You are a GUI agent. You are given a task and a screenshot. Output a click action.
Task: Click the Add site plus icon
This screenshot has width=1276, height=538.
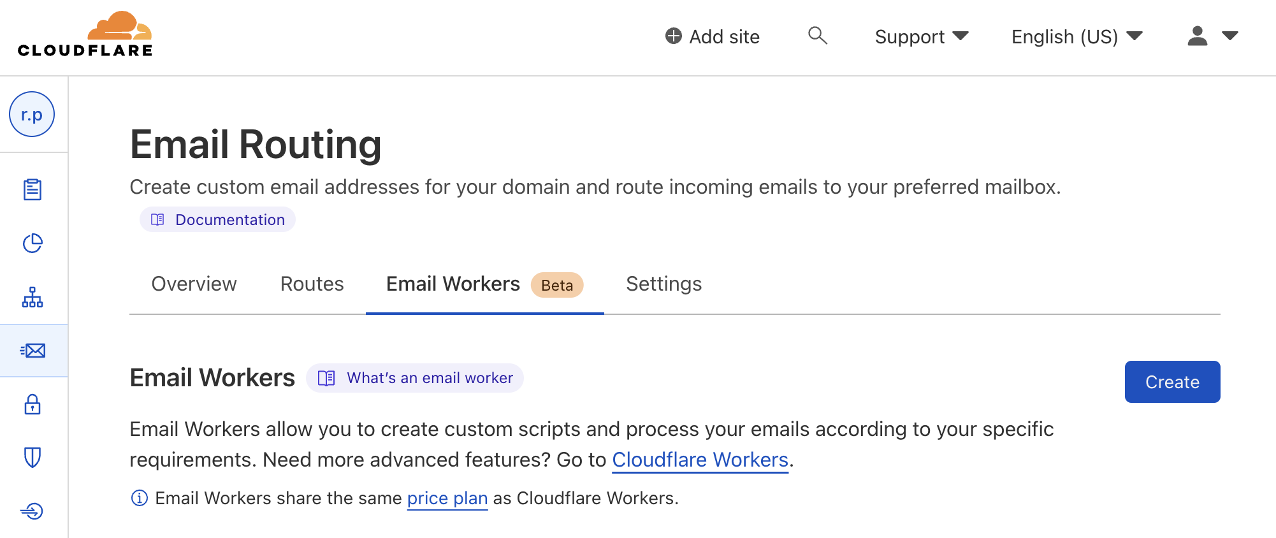coord(673,36)
